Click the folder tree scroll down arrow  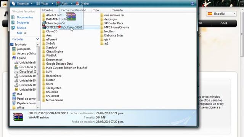click(38, 107)
